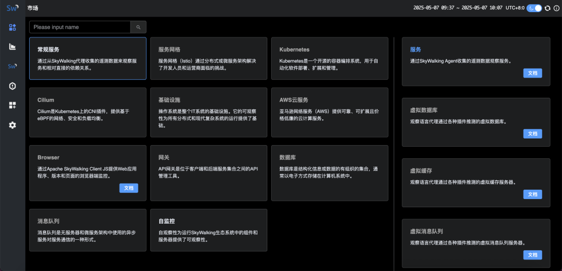The image size is (562, 271).
Task: Select the 自监控 card
Action: coord(209,230)
